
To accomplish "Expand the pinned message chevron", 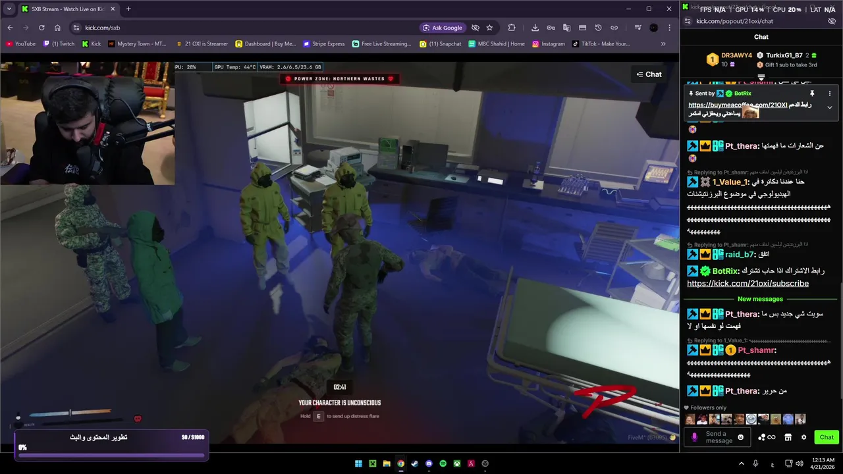I will [829, 107].
